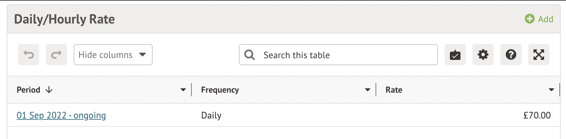Expand table to fullscreen icon
The width and height of the screenshot is (566, 139).
[538, 55]
